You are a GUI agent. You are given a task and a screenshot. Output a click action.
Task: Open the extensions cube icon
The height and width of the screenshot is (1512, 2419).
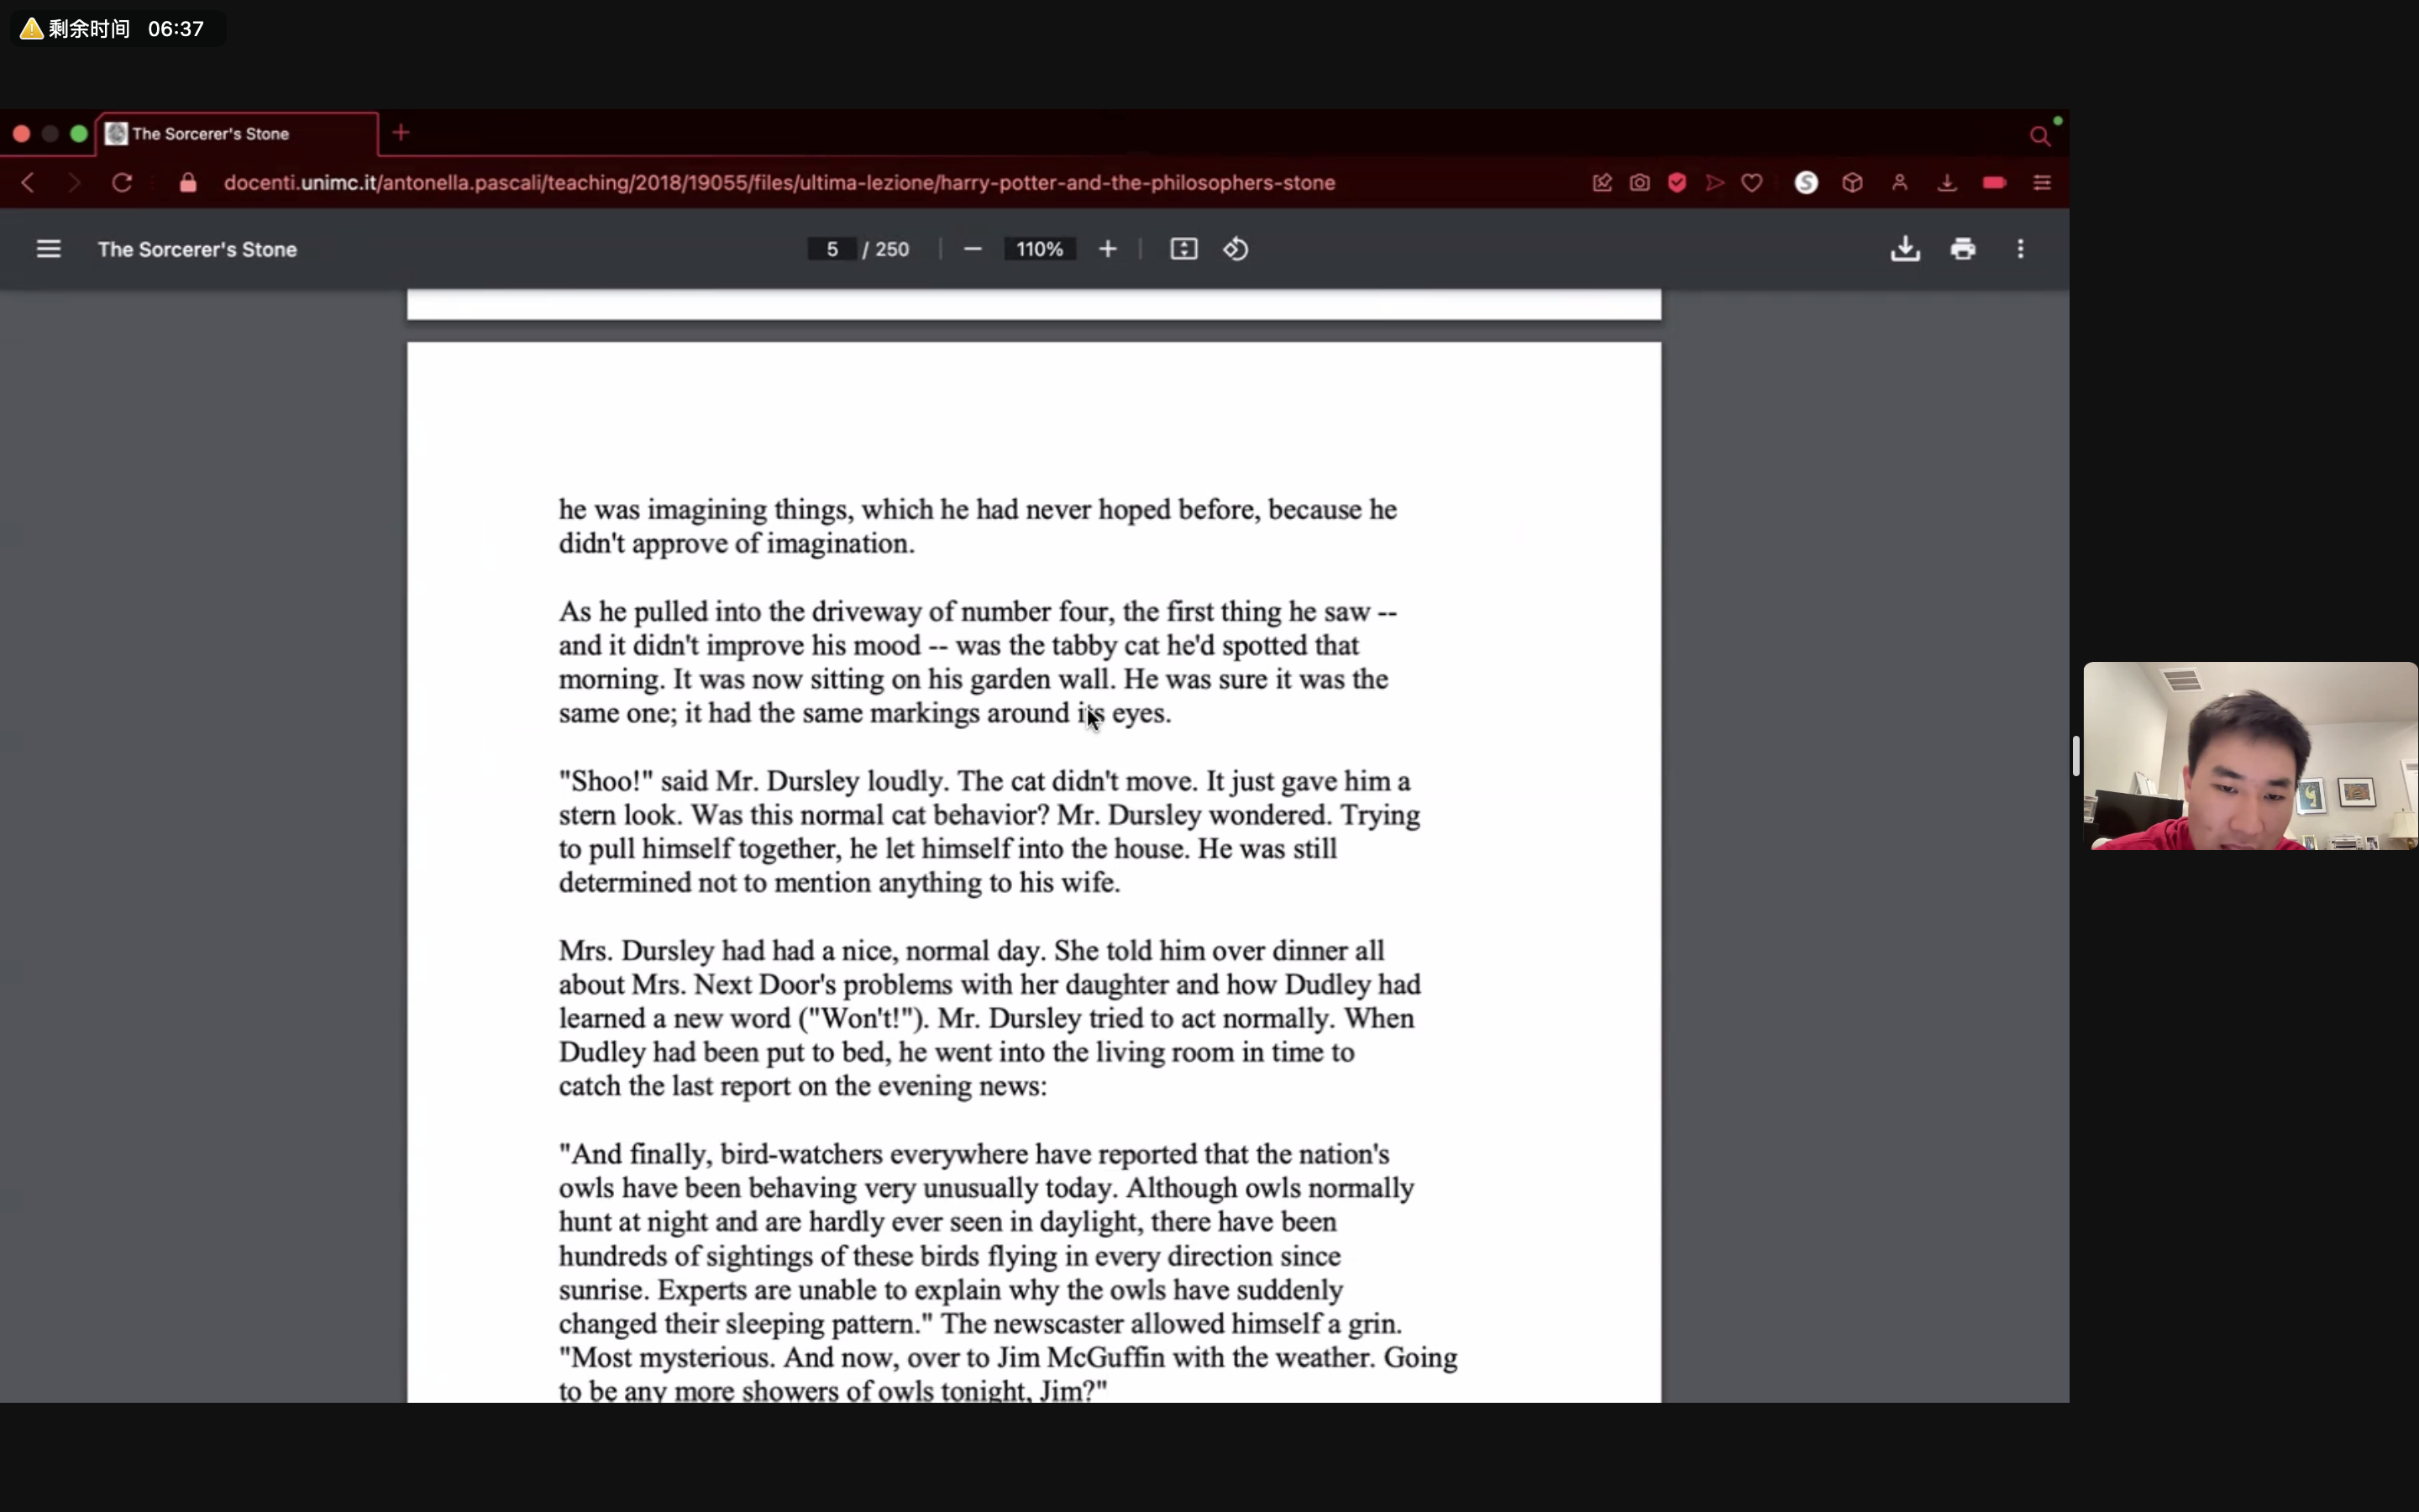pyautogui.click(x=1852, y=183)
